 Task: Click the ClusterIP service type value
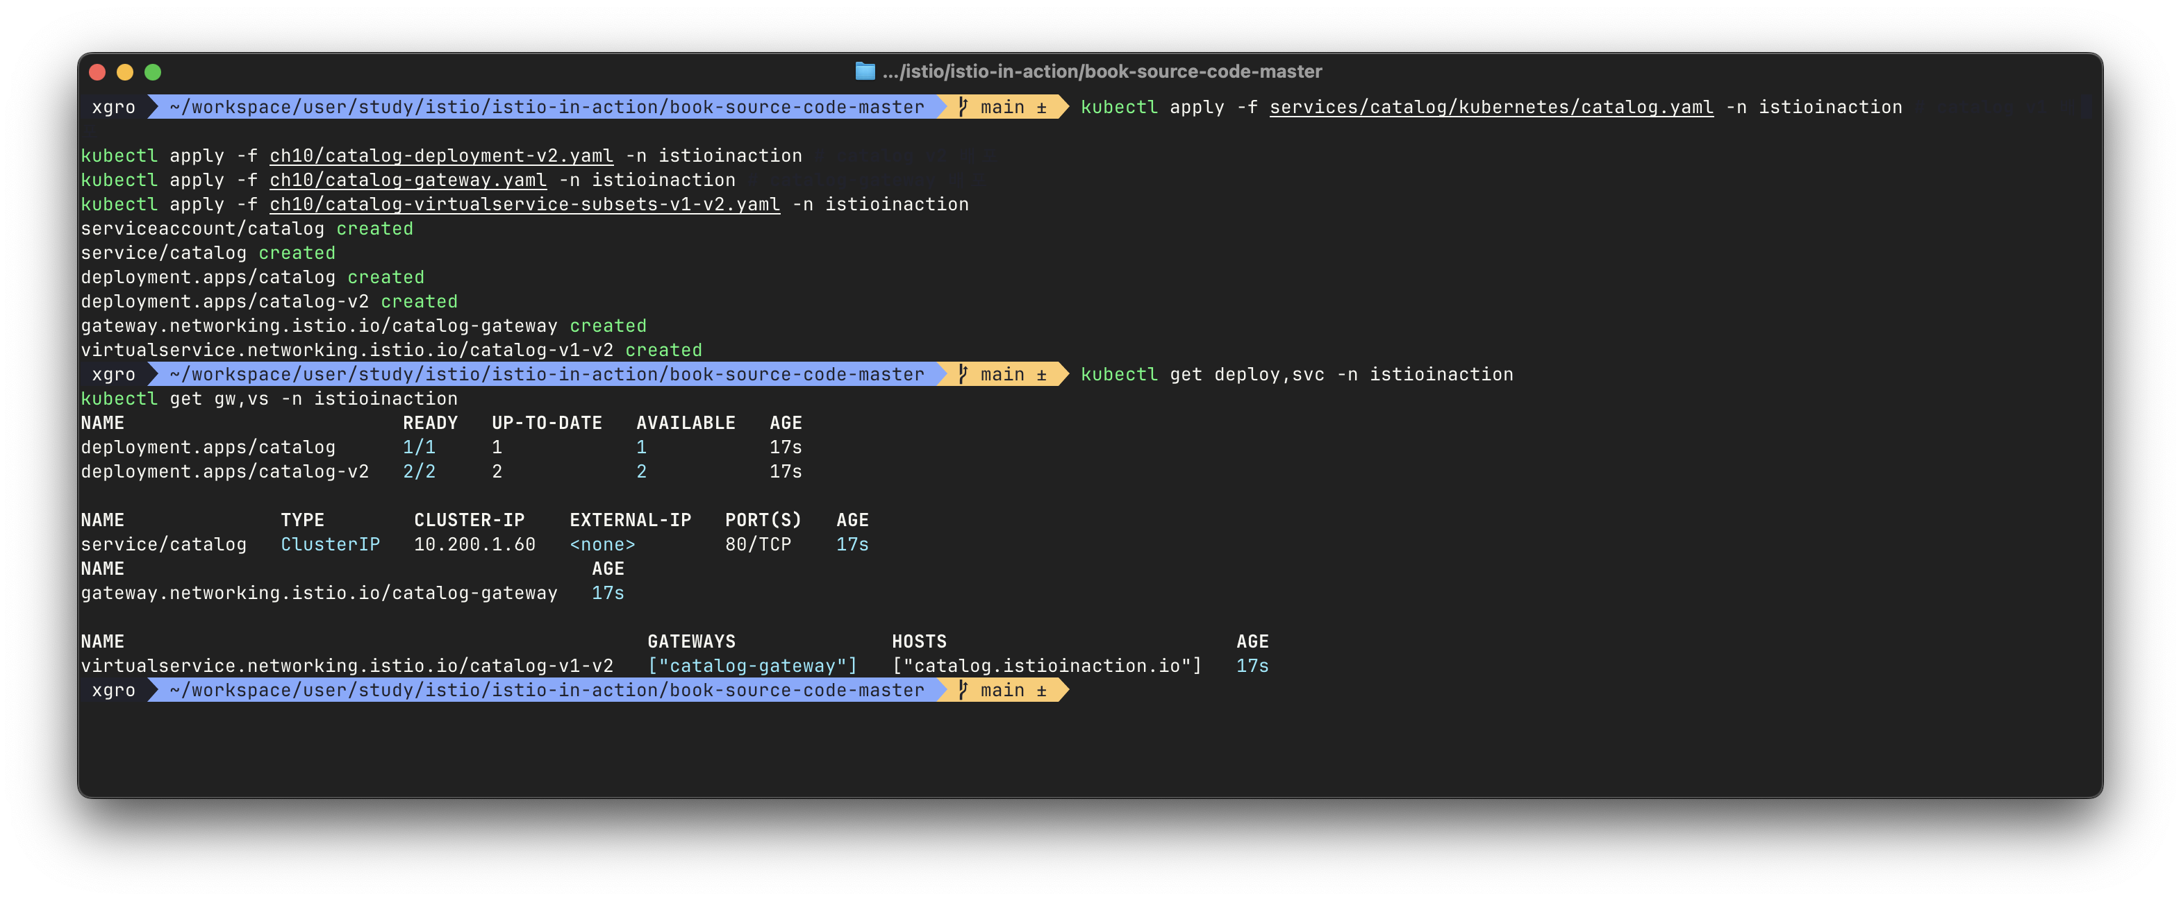(x=330, y=545)
